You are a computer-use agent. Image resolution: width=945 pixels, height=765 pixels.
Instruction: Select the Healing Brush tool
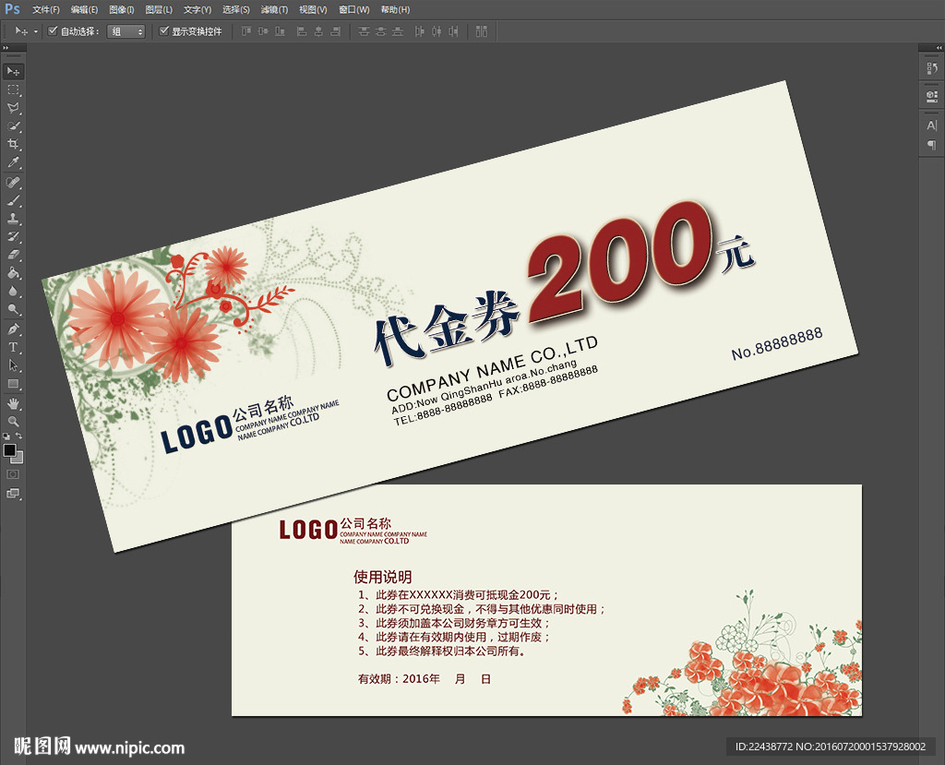click(x=13, y=182)
